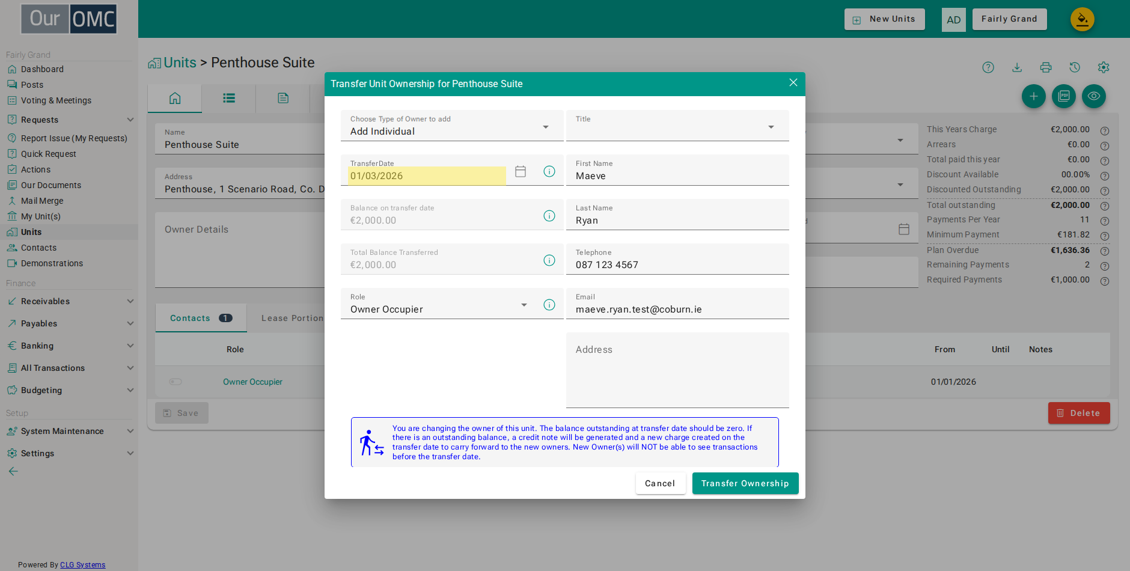This screenshot has height=571, width=1130.
Task: Close the Transfer Unit Ownership dialog
Action: coord(793,83)
